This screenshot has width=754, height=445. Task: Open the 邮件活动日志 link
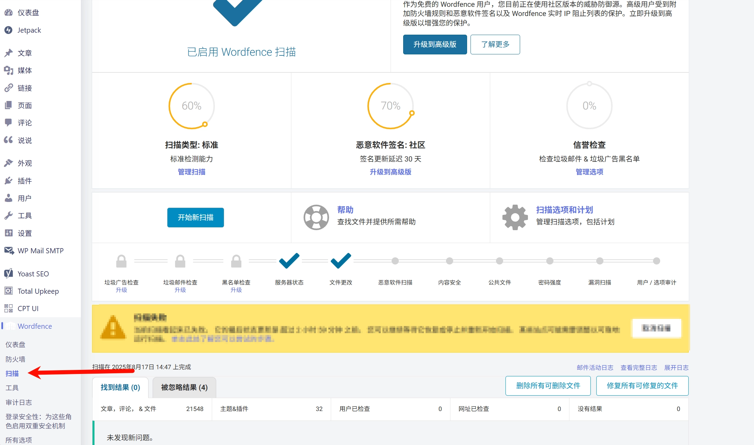coord(595,367)
